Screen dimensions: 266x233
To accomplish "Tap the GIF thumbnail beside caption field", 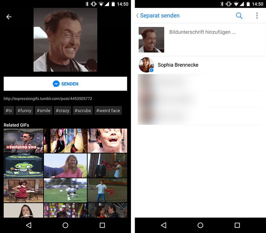I will 151,40.
